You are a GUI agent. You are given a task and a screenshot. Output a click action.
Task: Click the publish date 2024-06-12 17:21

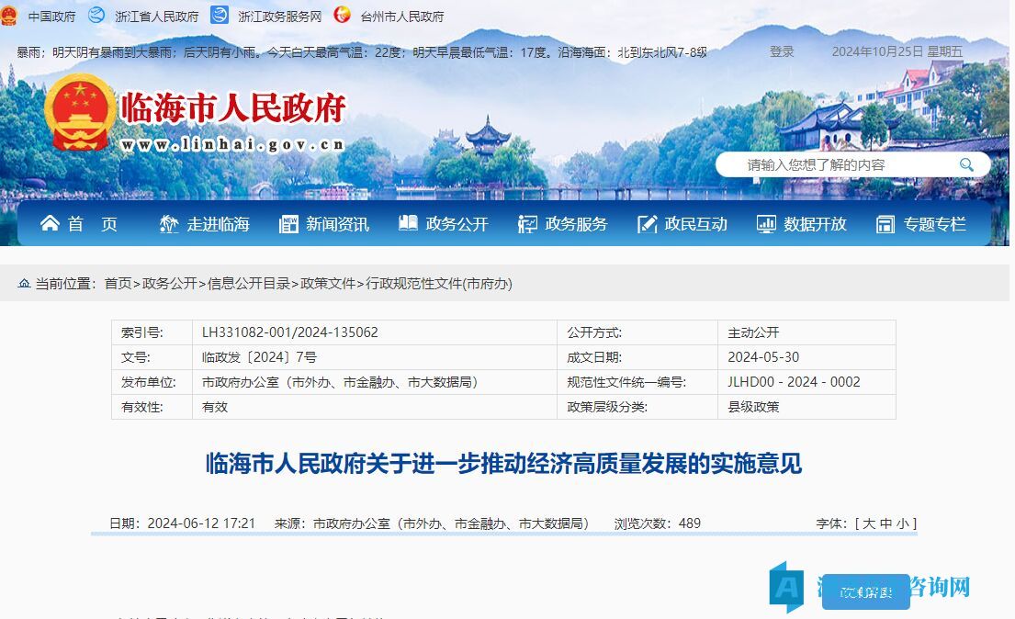(x=201, y=523)
